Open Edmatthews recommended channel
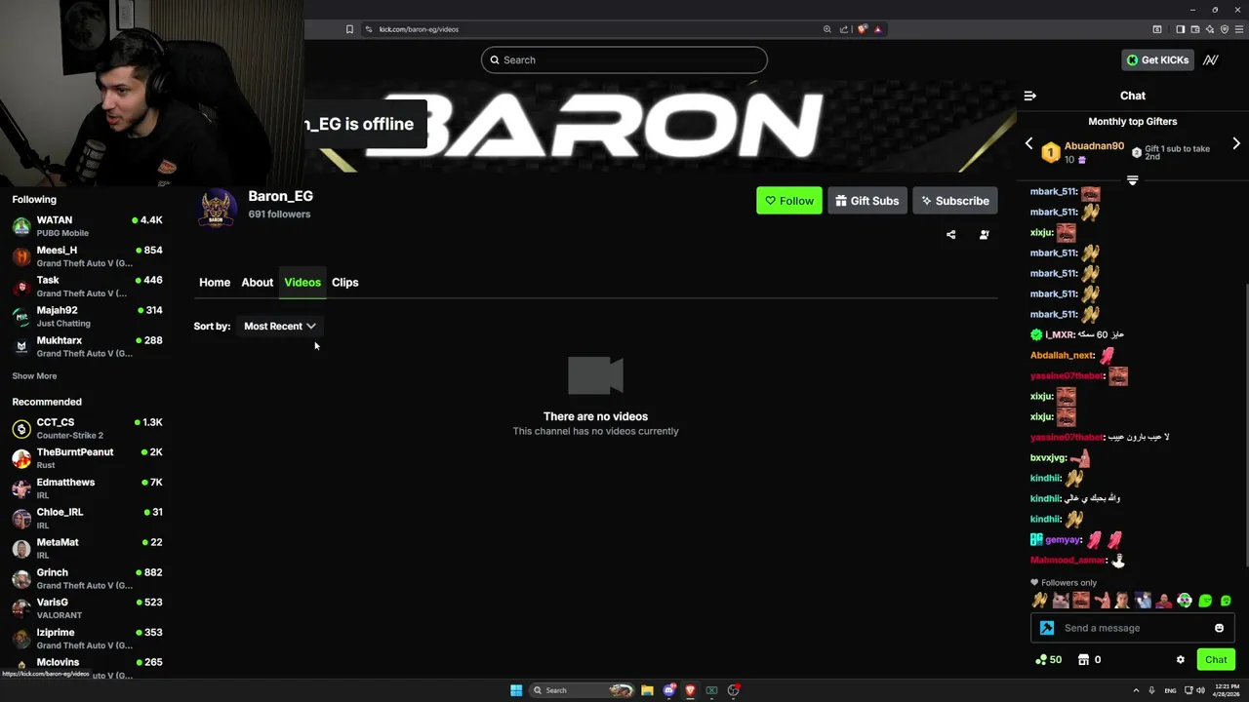This screenshot has width=1249, height=702. coord(88,488)
